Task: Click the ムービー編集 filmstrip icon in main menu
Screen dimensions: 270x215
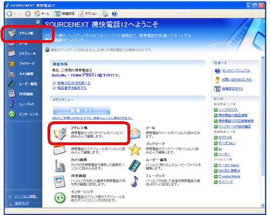Action: click(134, 166)
